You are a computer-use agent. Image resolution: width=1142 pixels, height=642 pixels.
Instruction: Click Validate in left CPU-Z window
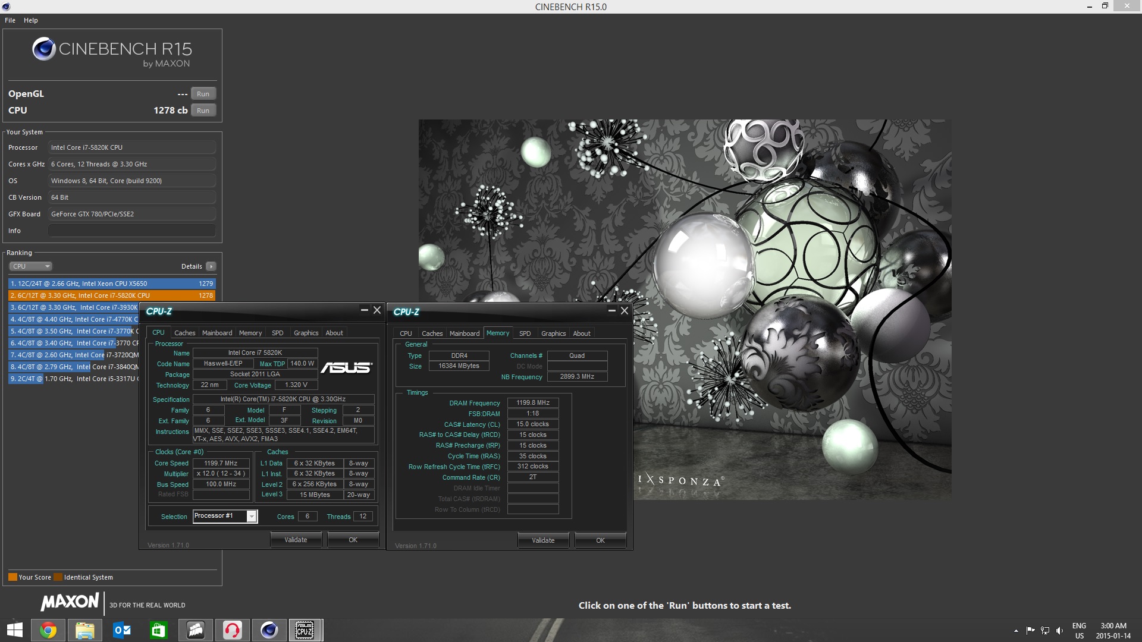click(296, 540)
